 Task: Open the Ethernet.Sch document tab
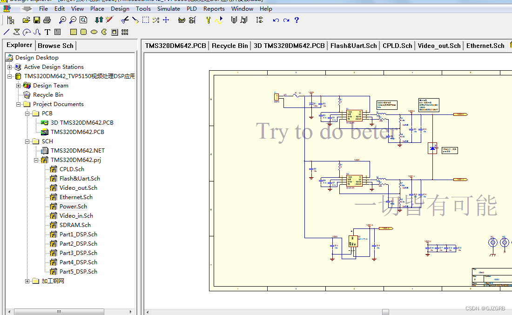pos(485,45)
